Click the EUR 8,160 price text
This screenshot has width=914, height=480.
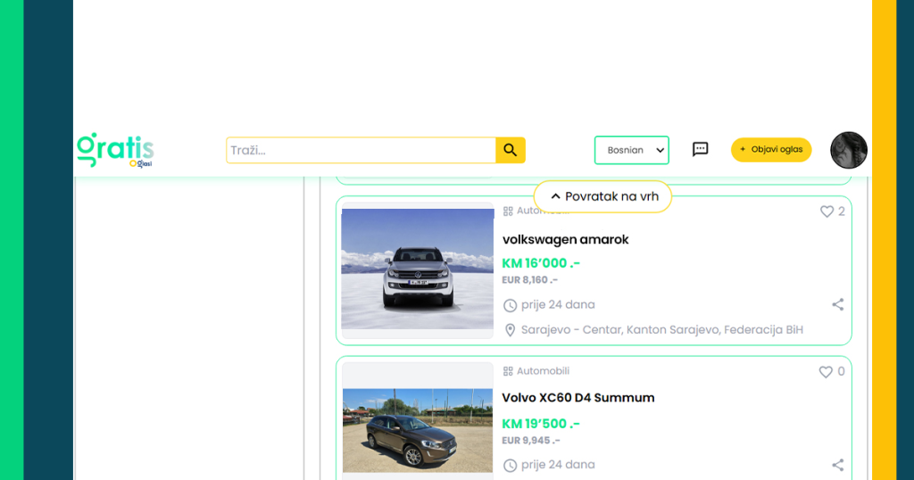[530, 280]
